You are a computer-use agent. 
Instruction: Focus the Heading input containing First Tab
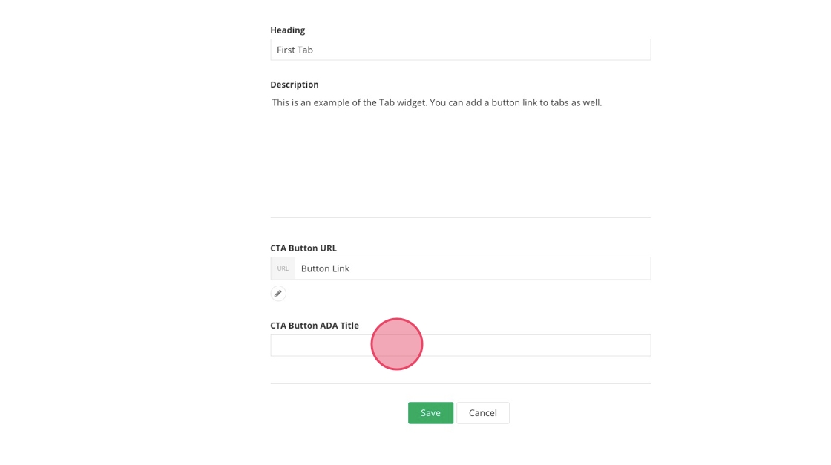click(x=460, y=50)
